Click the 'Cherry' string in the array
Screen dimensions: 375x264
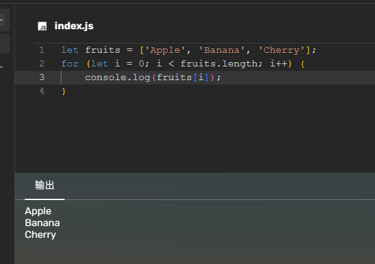282,50
